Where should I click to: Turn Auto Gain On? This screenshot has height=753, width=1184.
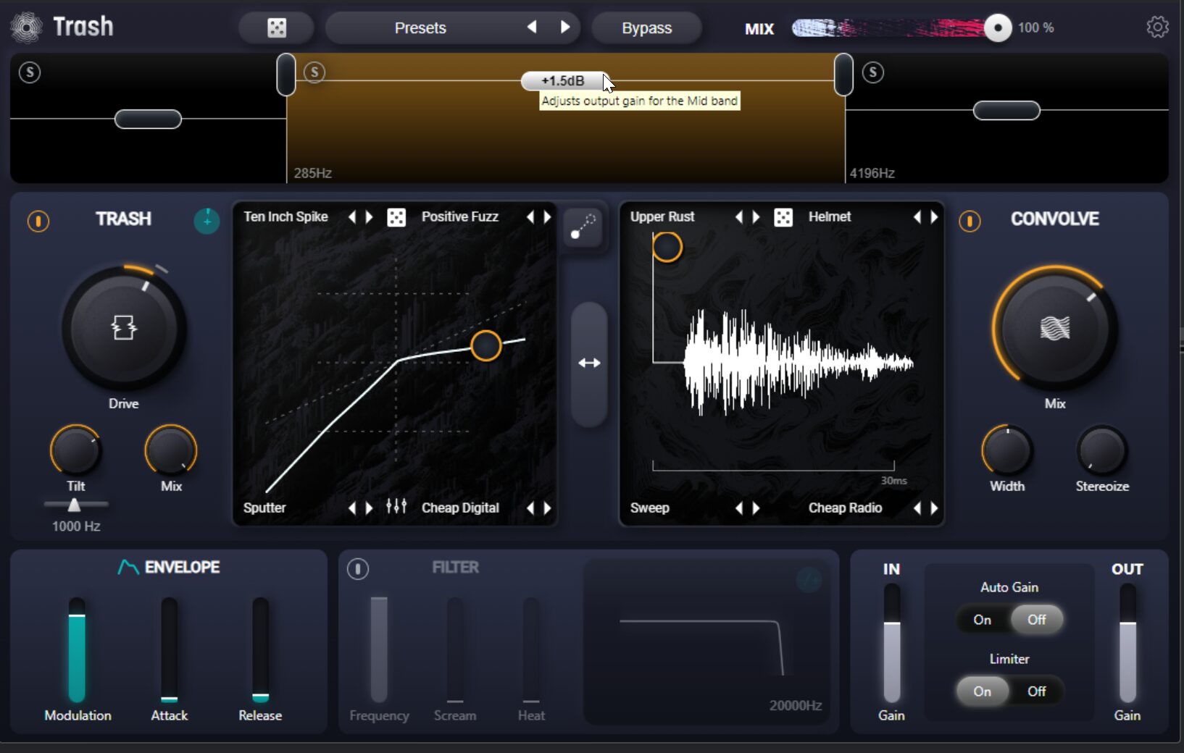[x=982, y=620]
